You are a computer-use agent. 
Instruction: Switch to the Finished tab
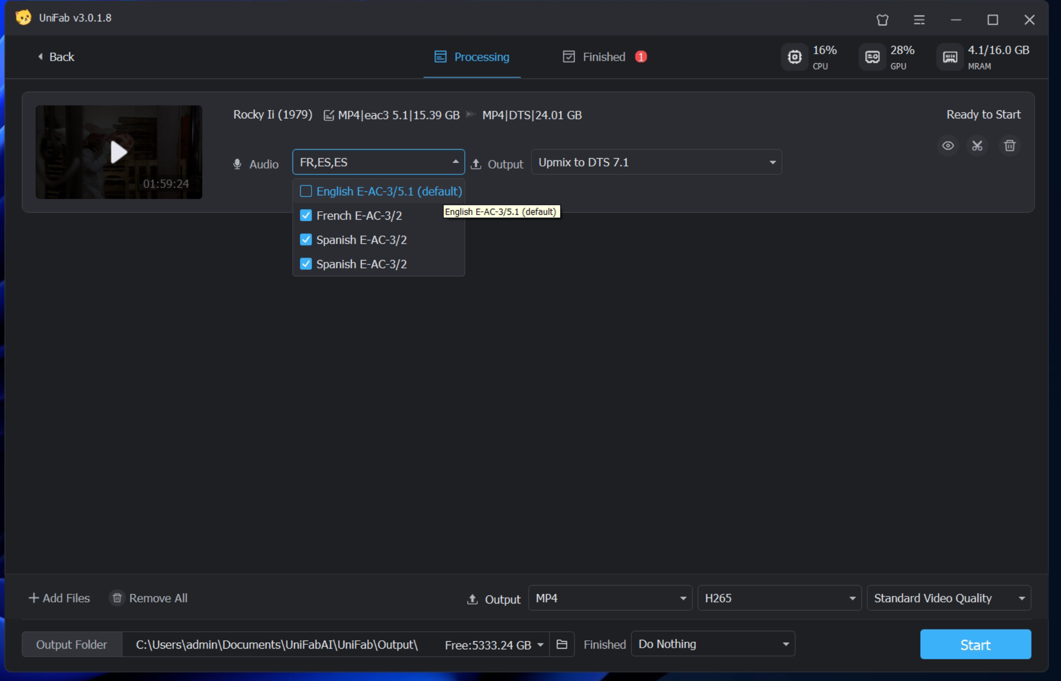point(603,57)
